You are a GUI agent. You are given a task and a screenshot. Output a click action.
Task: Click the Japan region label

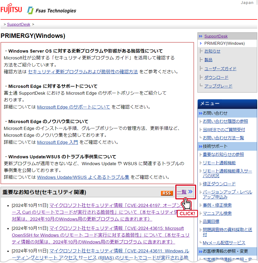tap(247, 3)
